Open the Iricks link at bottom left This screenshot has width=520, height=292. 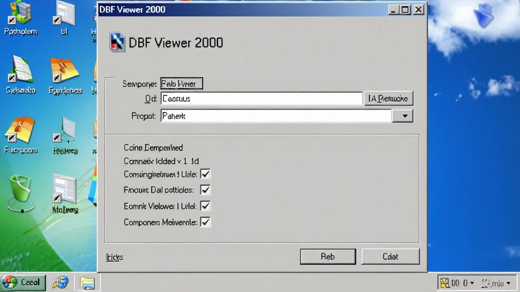point(114,257)
